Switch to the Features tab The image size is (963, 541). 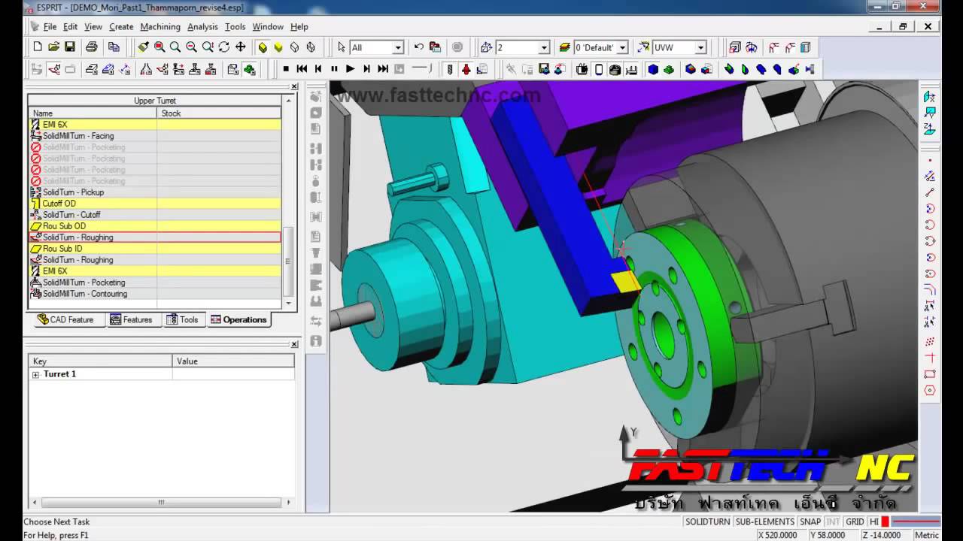(x=131, y=319)
